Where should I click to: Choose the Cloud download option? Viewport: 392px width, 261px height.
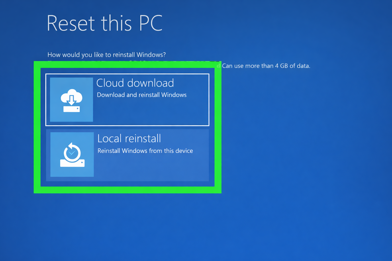pos(127,100)
